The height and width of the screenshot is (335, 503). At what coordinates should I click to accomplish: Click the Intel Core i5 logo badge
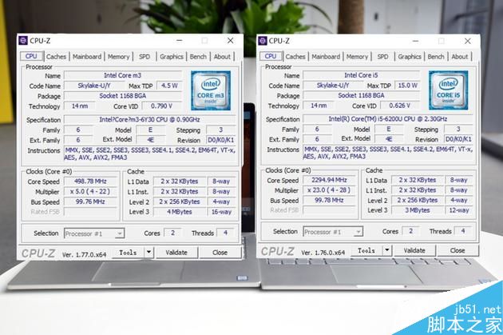[450, 90]
